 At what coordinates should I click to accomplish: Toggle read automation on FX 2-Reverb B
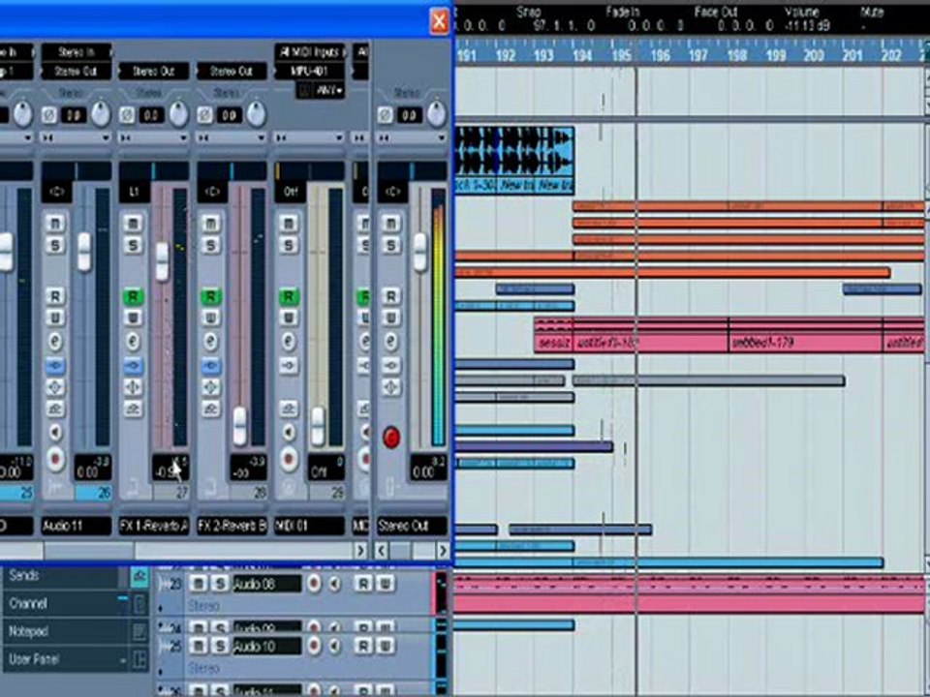(x=210, y=296)
